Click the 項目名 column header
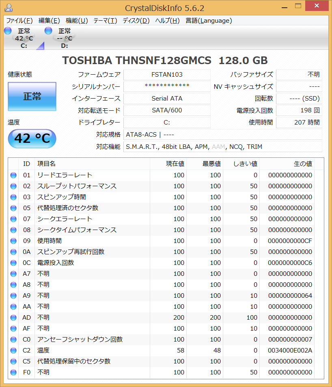The image size is (332, 387). (x=93, y=164)
